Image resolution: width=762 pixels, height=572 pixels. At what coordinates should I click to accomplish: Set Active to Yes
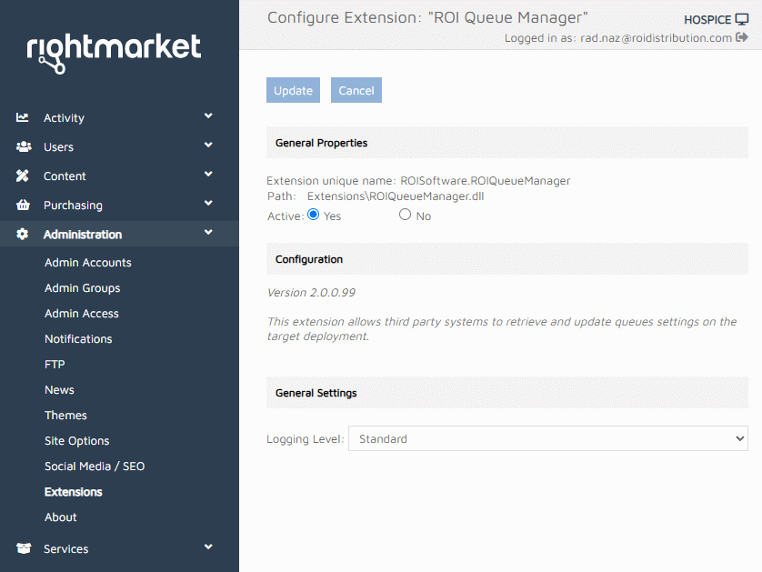coord(314,216)
